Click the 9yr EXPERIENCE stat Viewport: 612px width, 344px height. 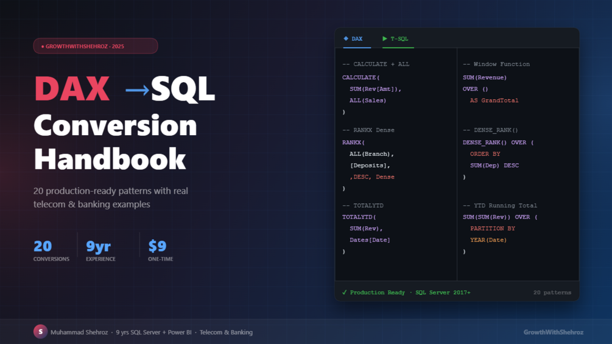(x=100, y=250)
